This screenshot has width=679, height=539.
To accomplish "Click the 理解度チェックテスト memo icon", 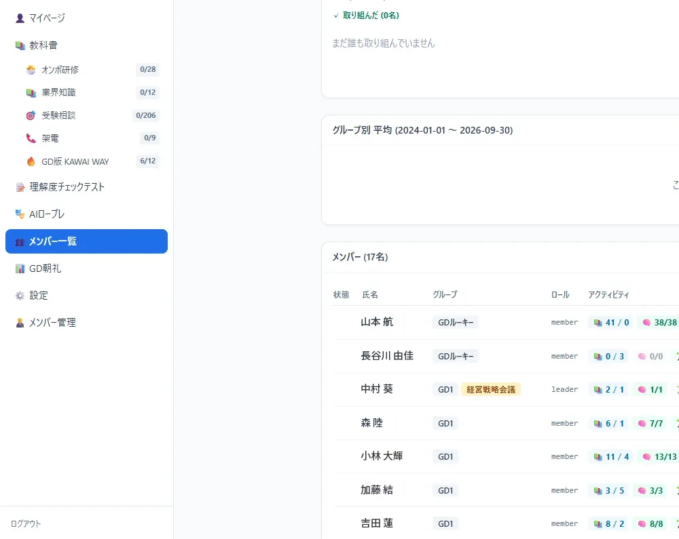I will (20, 187).
